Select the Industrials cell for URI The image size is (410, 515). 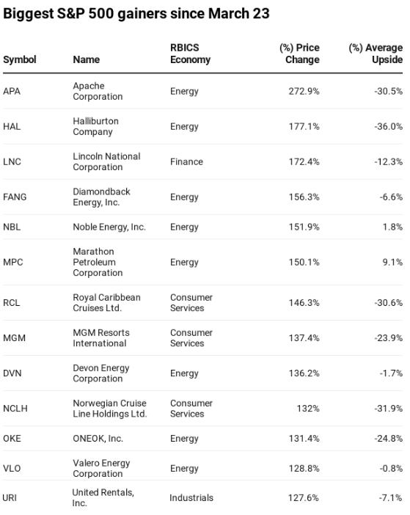point(191,498)
